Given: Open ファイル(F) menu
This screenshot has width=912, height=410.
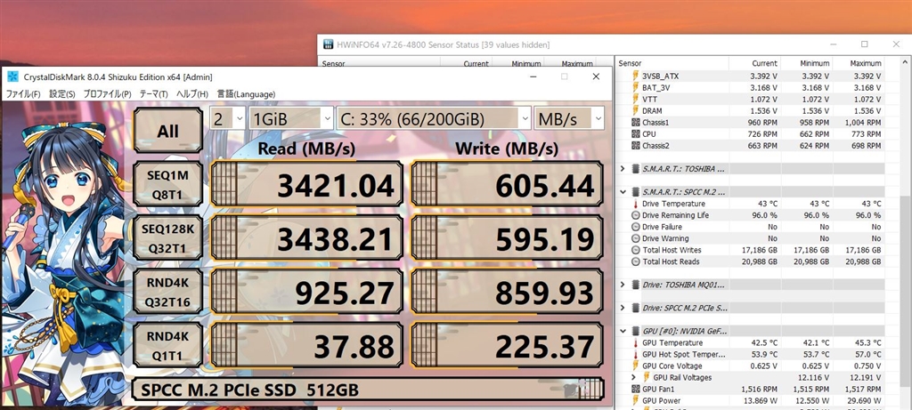Looking at the screenshot, I should click(x=22, y=94).
